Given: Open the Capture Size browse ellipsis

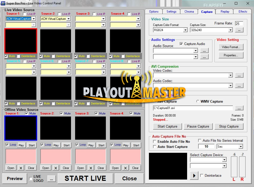Looking at the screenshot, I should [239, 30].
